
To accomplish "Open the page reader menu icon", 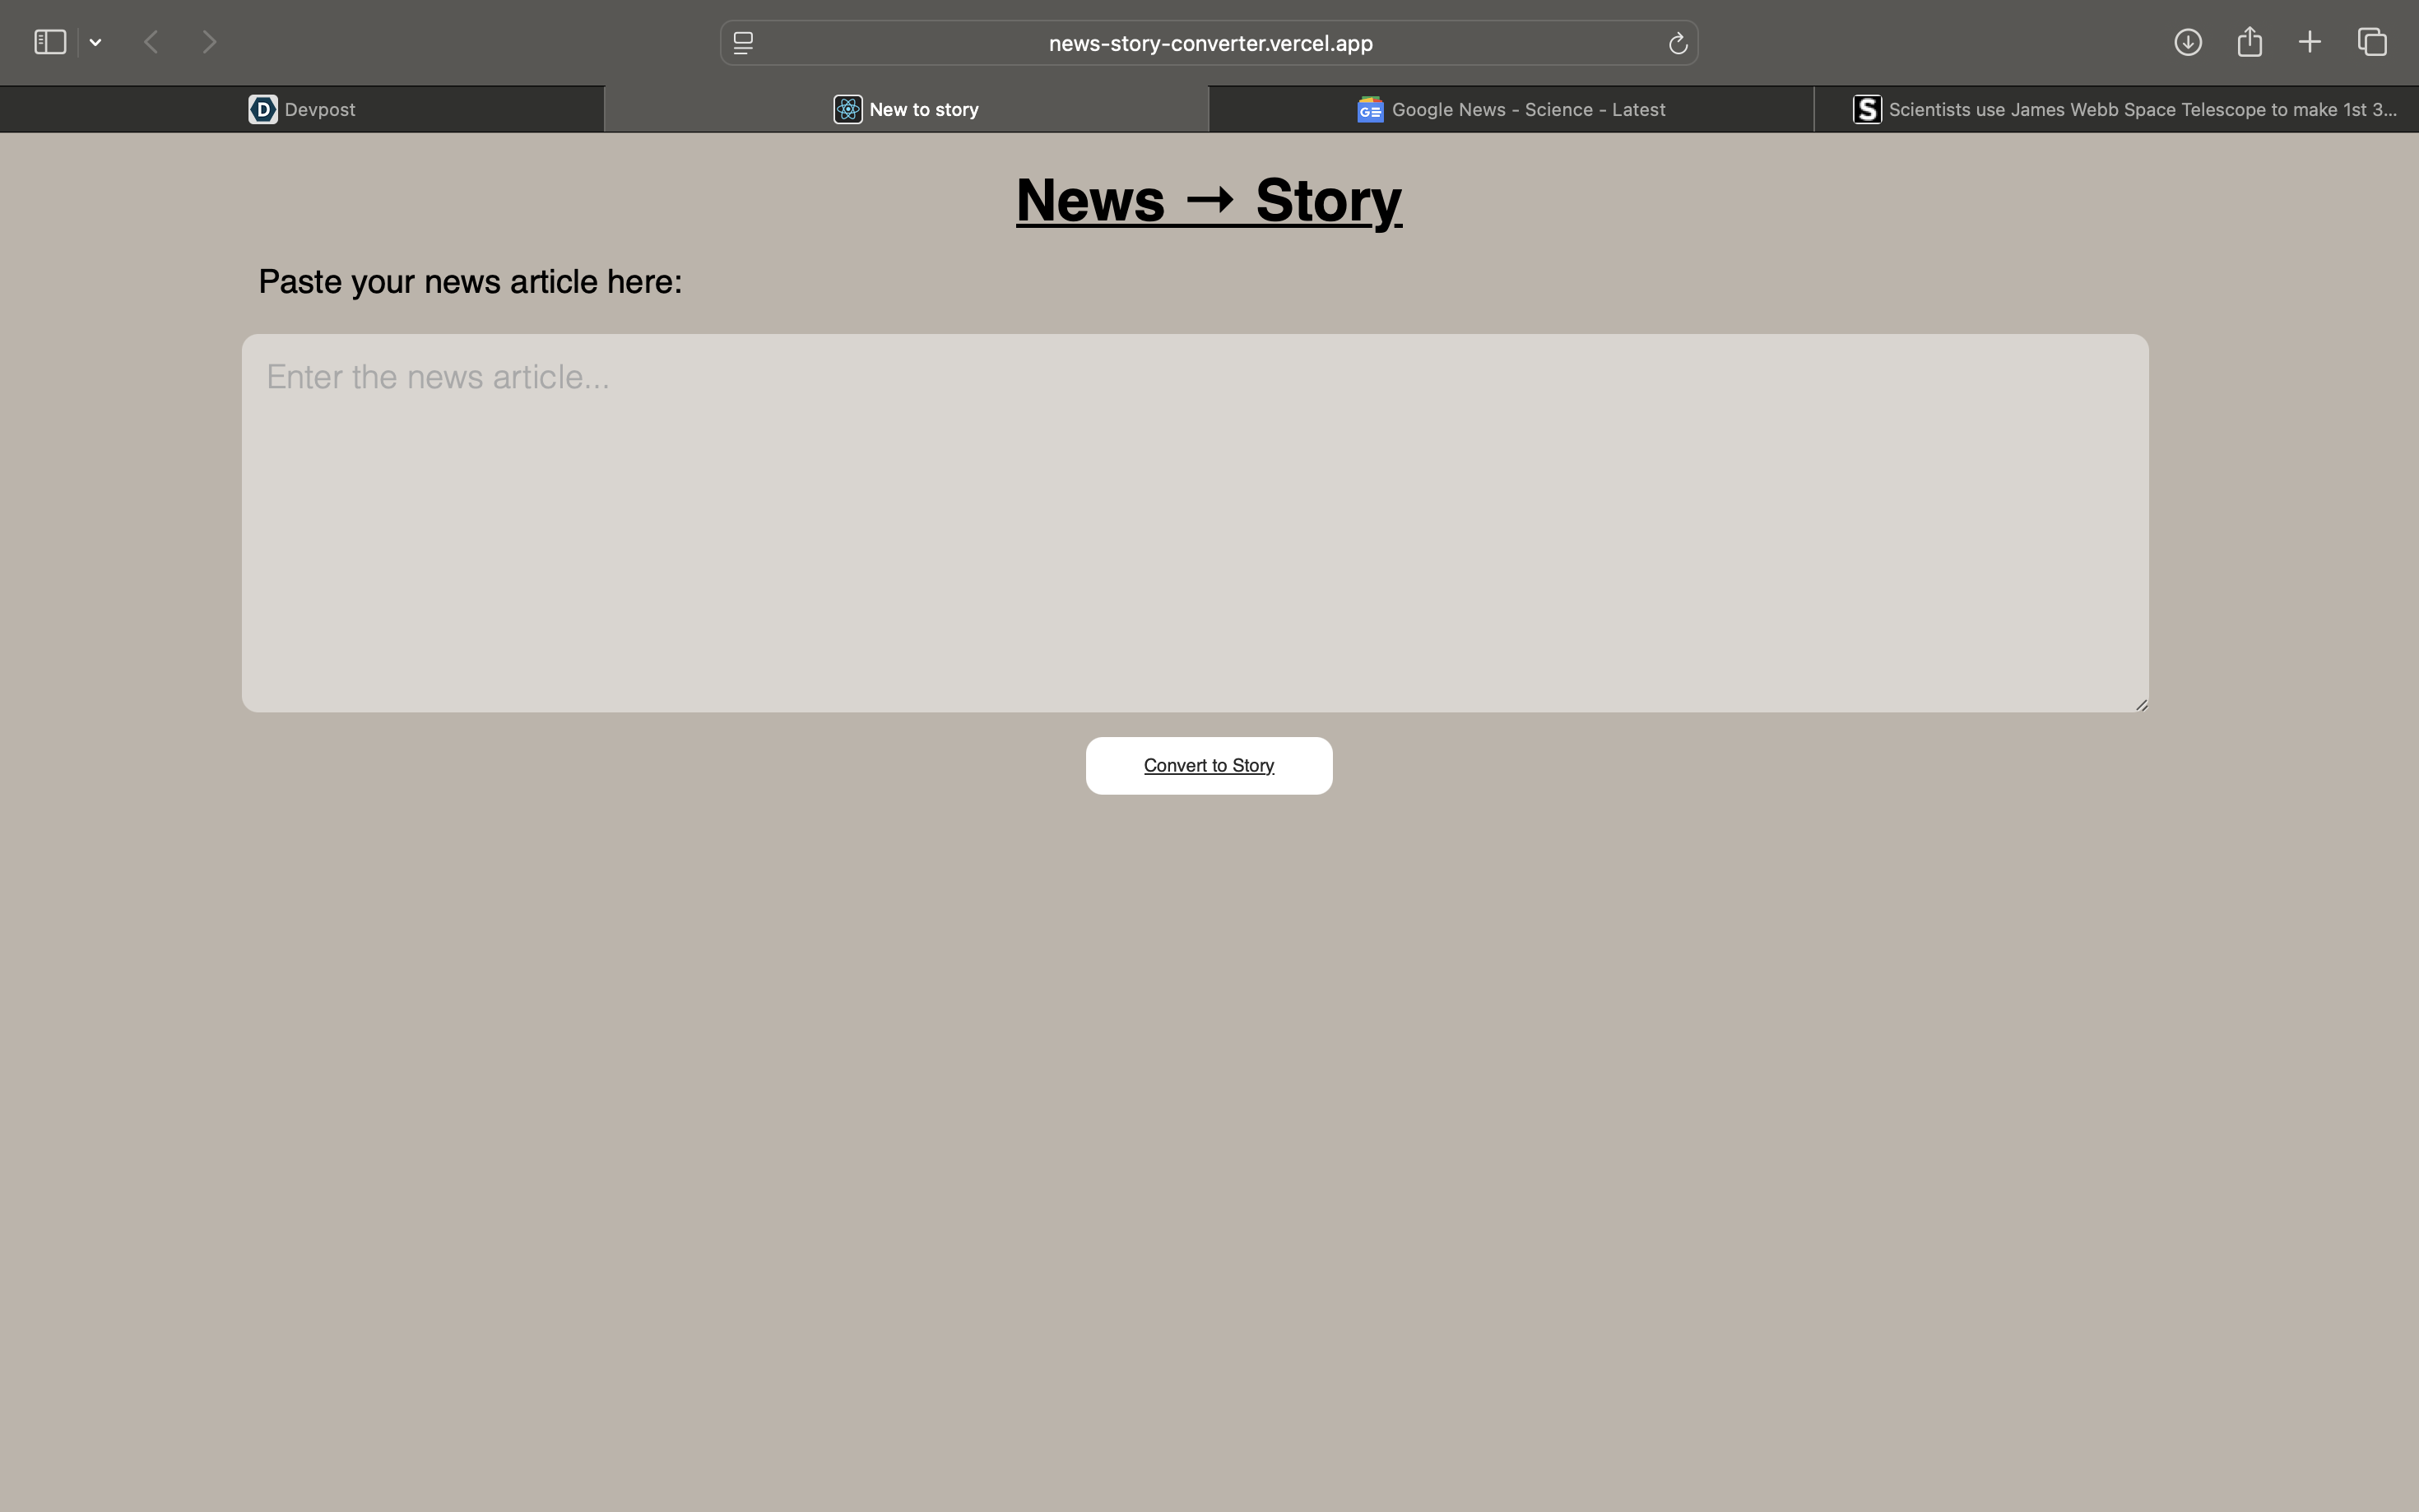I will (743, 43).
